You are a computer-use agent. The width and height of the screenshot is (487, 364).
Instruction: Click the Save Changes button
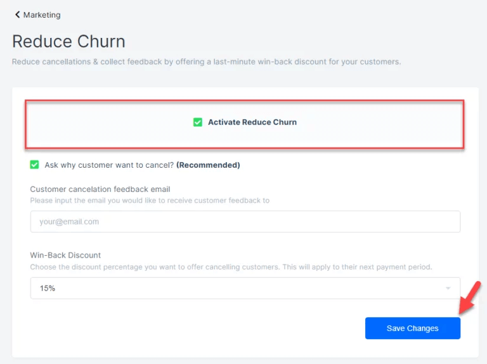(x=412, y=329)
